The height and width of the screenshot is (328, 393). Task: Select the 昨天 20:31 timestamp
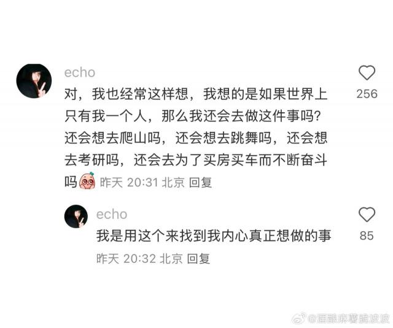tap(129, 182)
